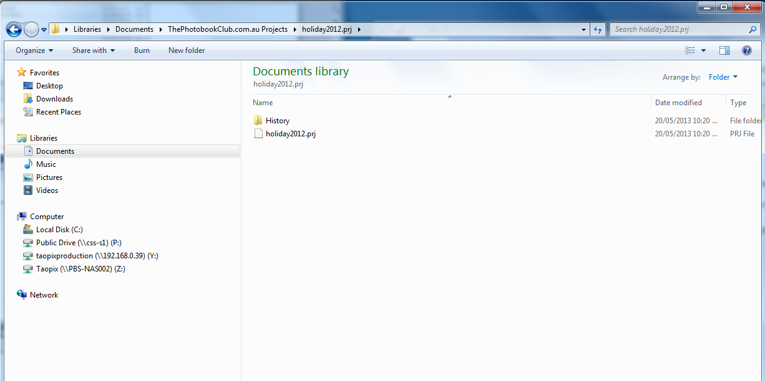Sort by Date modified column

click(x=678, y=103)
